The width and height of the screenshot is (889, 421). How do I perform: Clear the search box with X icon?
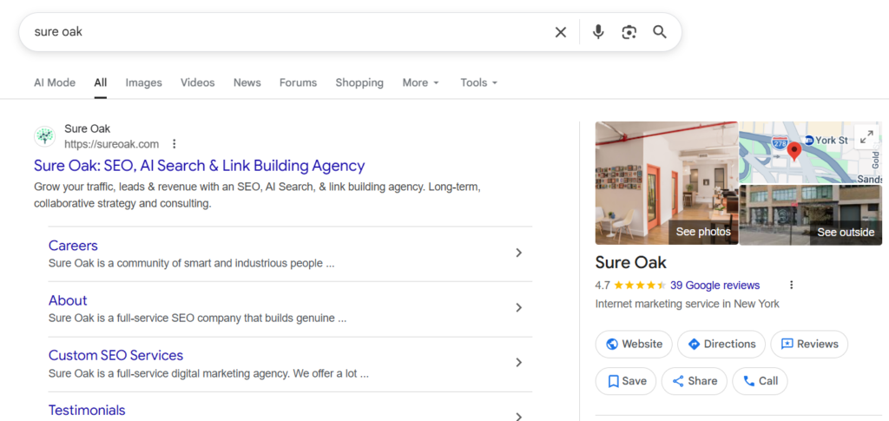pos(561,32)
